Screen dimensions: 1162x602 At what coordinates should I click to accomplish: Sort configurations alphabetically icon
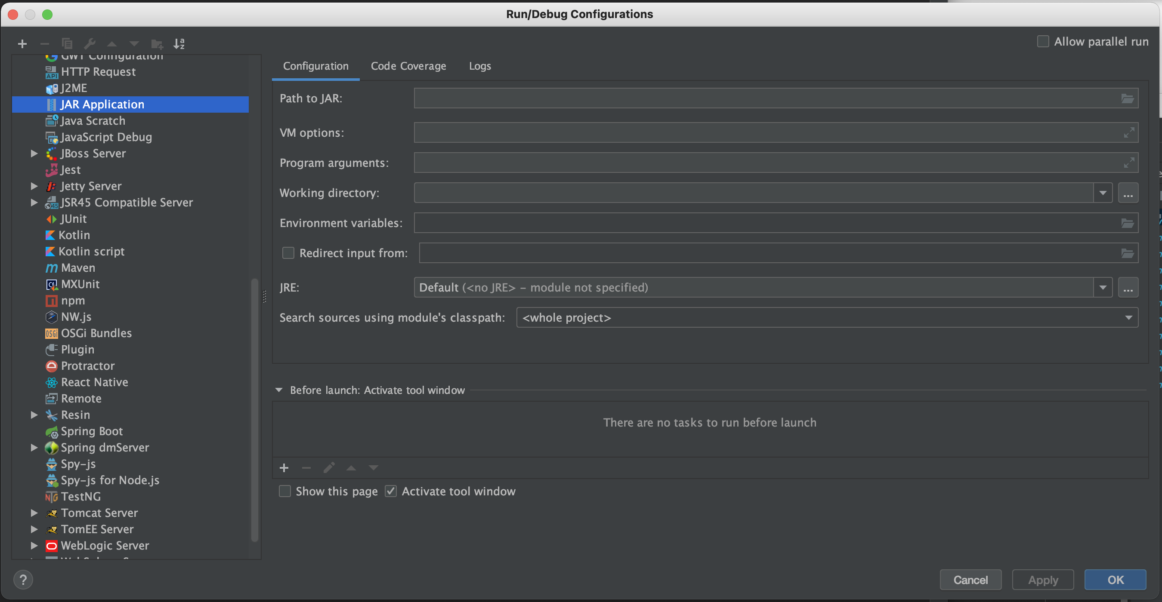(x=179, y=44)
